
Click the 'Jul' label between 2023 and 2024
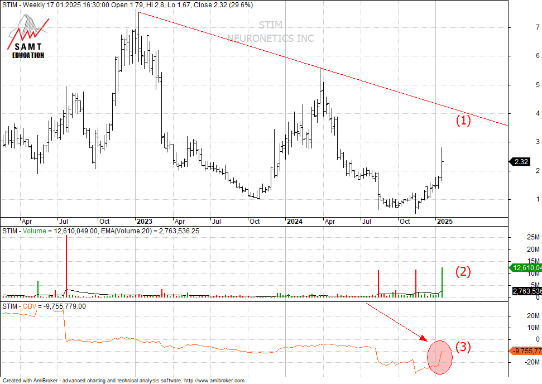pyautogui.click(x=217, y=222)
